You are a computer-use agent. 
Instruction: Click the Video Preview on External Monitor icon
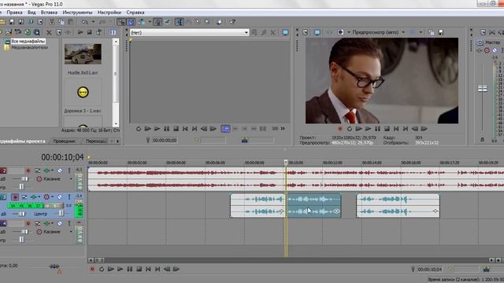(x=317, y=32)
